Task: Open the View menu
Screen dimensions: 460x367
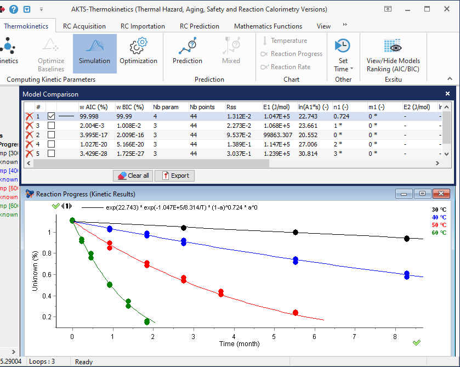Action: point(323,26)
